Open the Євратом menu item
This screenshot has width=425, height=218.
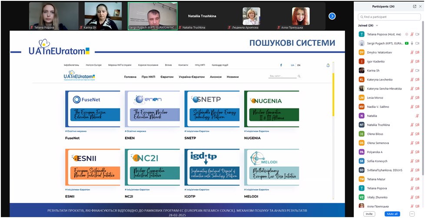pos(167,77)
